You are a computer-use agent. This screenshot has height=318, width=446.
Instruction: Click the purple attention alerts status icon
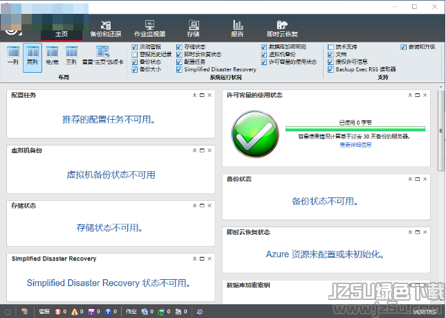tap(91, 312)
